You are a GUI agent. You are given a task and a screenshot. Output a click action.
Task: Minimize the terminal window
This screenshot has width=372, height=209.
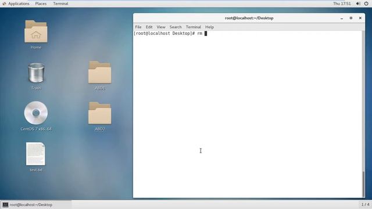click(342, 18)
